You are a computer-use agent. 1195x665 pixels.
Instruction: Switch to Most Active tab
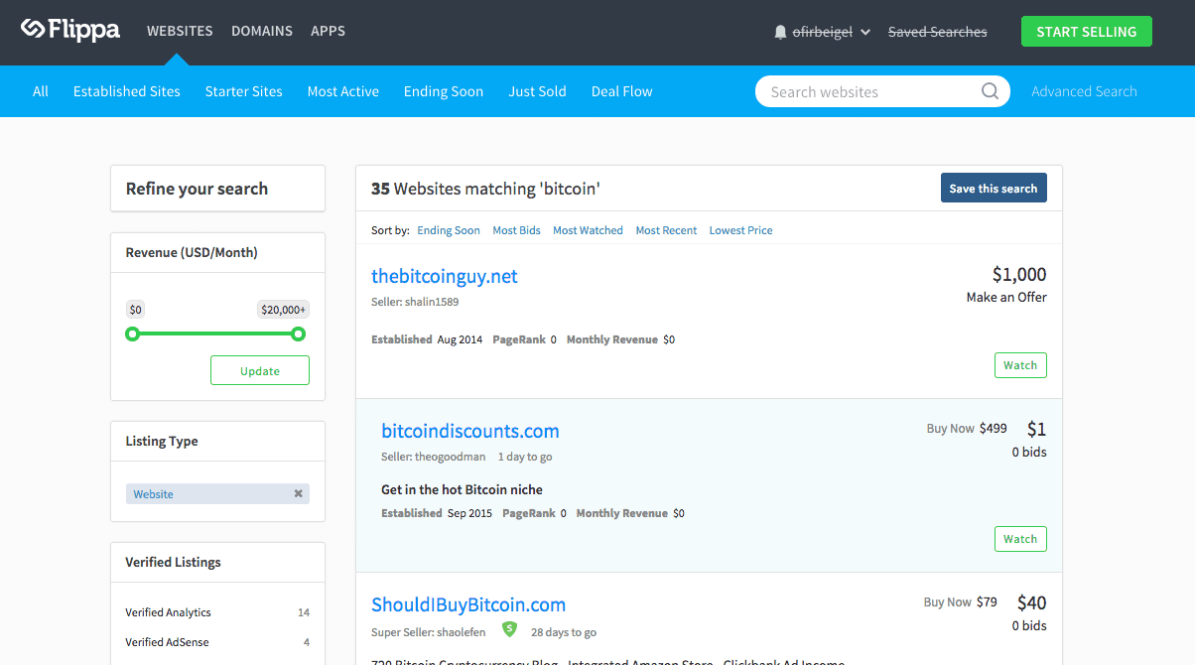pos(343,91)
